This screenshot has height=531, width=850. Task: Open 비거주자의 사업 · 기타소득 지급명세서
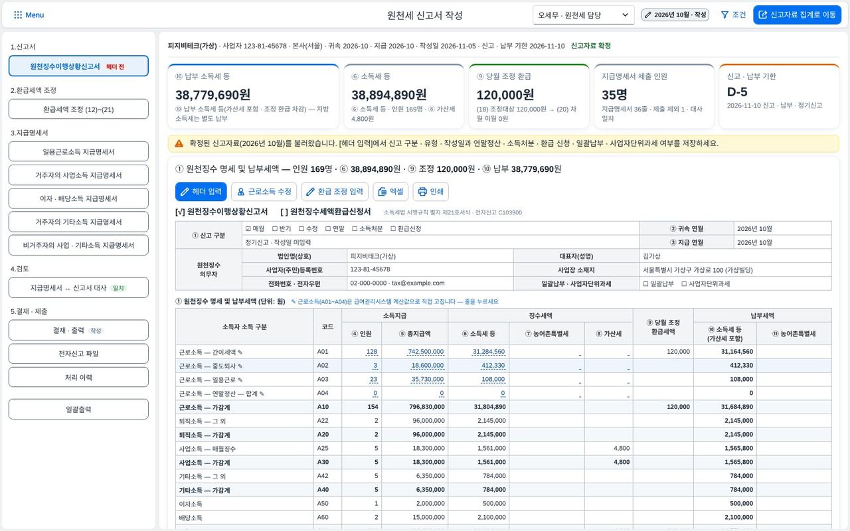pos(78,245)
